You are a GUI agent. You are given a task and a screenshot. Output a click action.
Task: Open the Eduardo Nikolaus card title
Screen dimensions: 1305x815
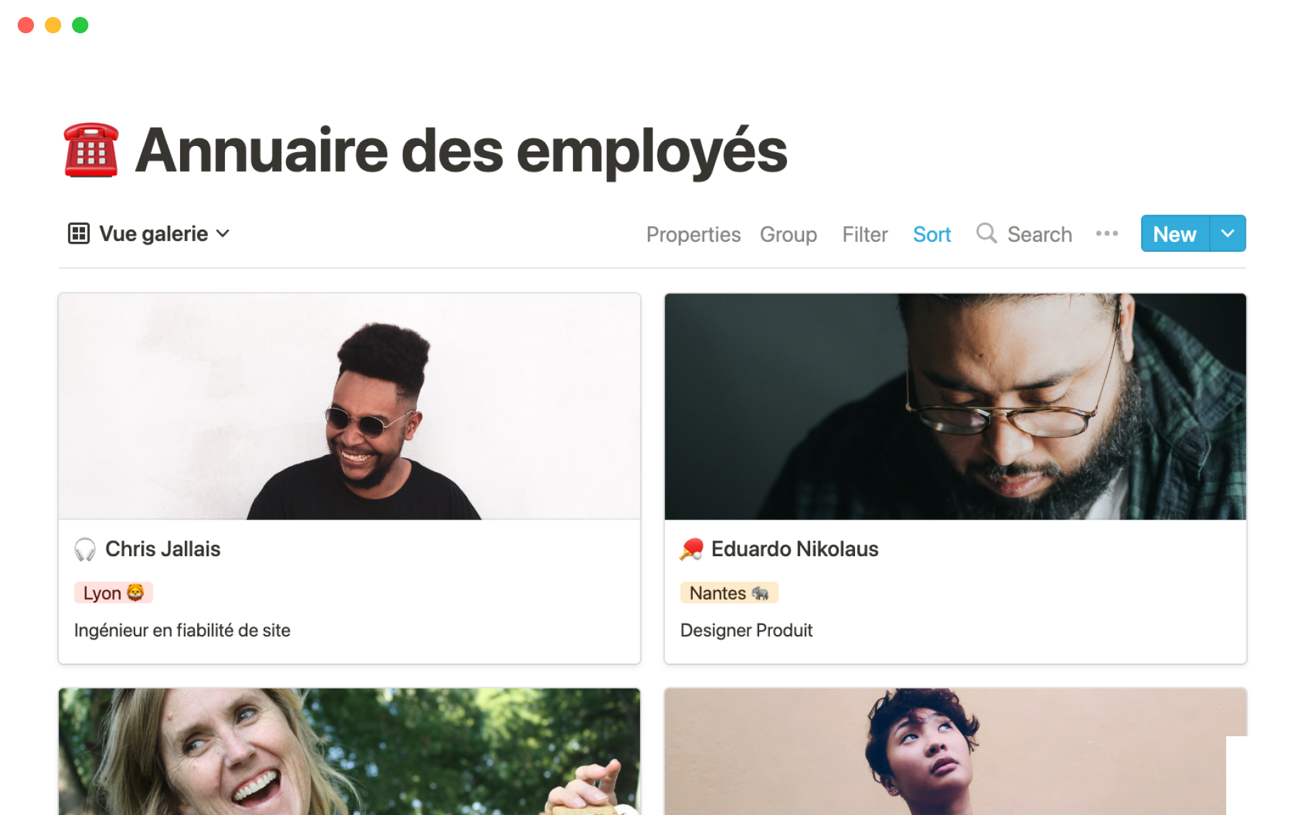pos(795,549)
